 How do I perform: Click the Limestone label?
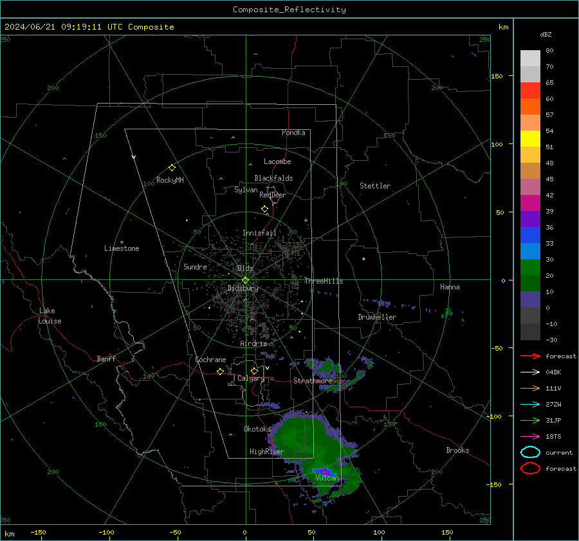click(122, 248)
